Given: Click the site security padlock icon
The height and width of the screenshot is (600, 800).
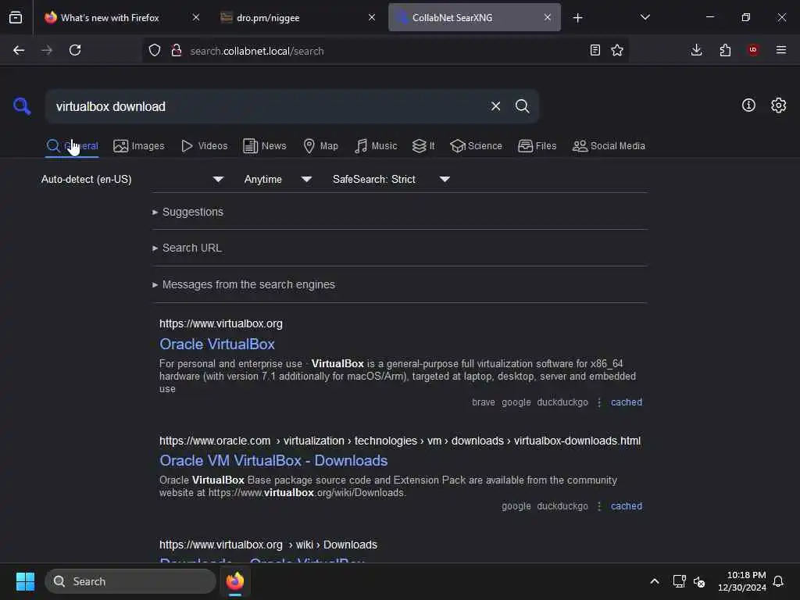Looking at the screenshot, I should (177, 50).
